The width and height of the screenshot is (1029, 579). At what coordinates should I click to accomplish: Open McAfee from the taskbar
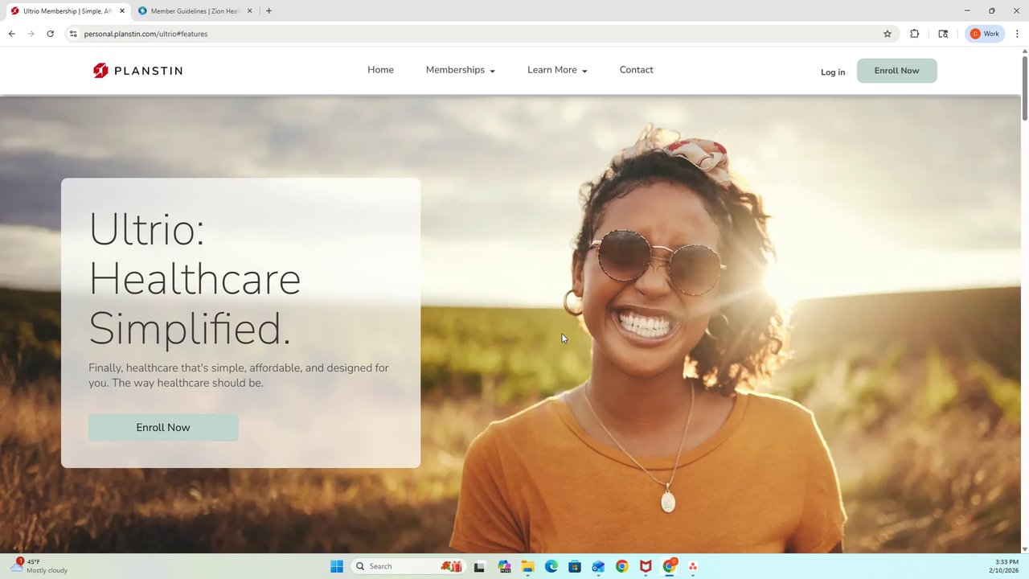pyautogui.click(x=646, y=566)
